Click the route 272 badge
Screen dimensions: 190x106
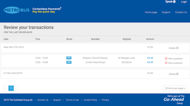tap(69, 62)
